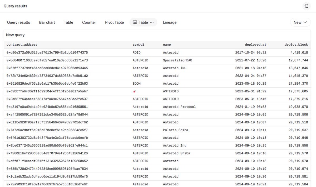The width and height of the screenshot is (316, 187).
Task: Click the deploy_block value 20,719,506
Action: (298, 114)
